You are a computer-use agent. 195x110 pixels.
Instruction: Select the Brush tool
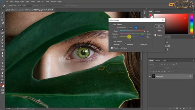2,36
